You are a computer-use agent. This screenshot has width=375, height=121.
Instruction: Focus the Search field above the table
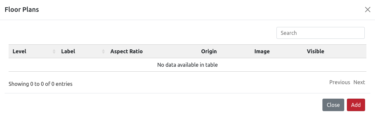pos(320,33)
